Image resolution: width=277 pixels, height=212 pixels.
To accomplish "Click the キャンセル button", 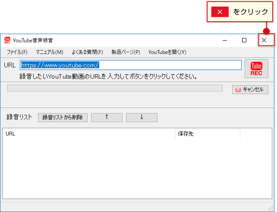I will 250,89.
